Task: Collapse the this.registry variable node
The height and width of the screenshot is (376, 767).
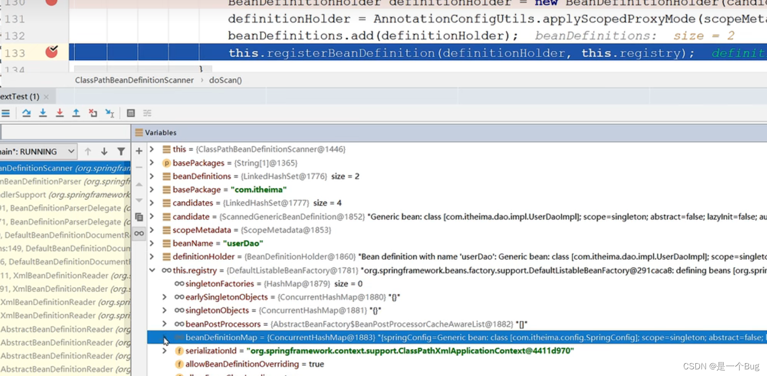Action: point(152,270)
